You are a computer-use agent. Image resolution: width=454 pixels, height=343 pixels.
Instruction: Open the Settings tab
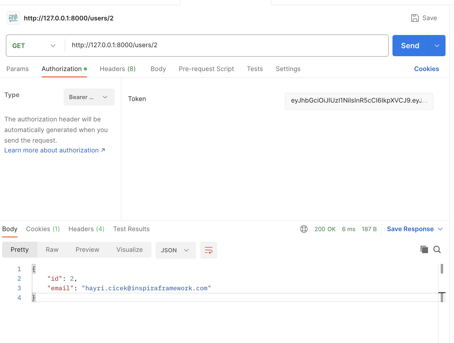tap(288, 69)
